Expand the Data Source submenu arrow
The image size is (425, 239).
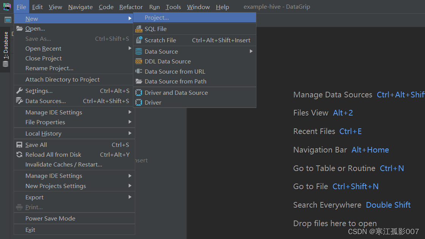pos(251,51)
